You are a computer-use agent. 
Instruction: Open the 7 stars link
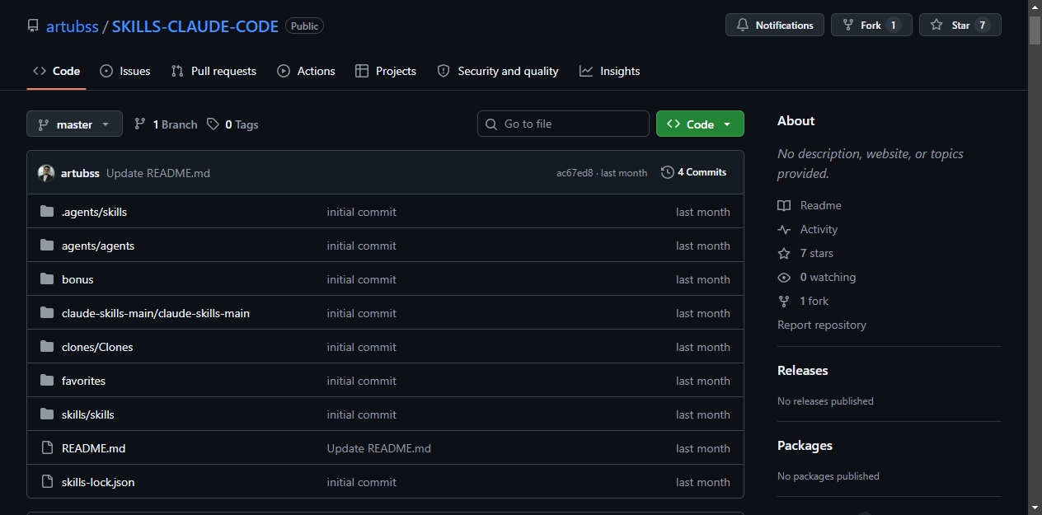(x=805, y=253)
